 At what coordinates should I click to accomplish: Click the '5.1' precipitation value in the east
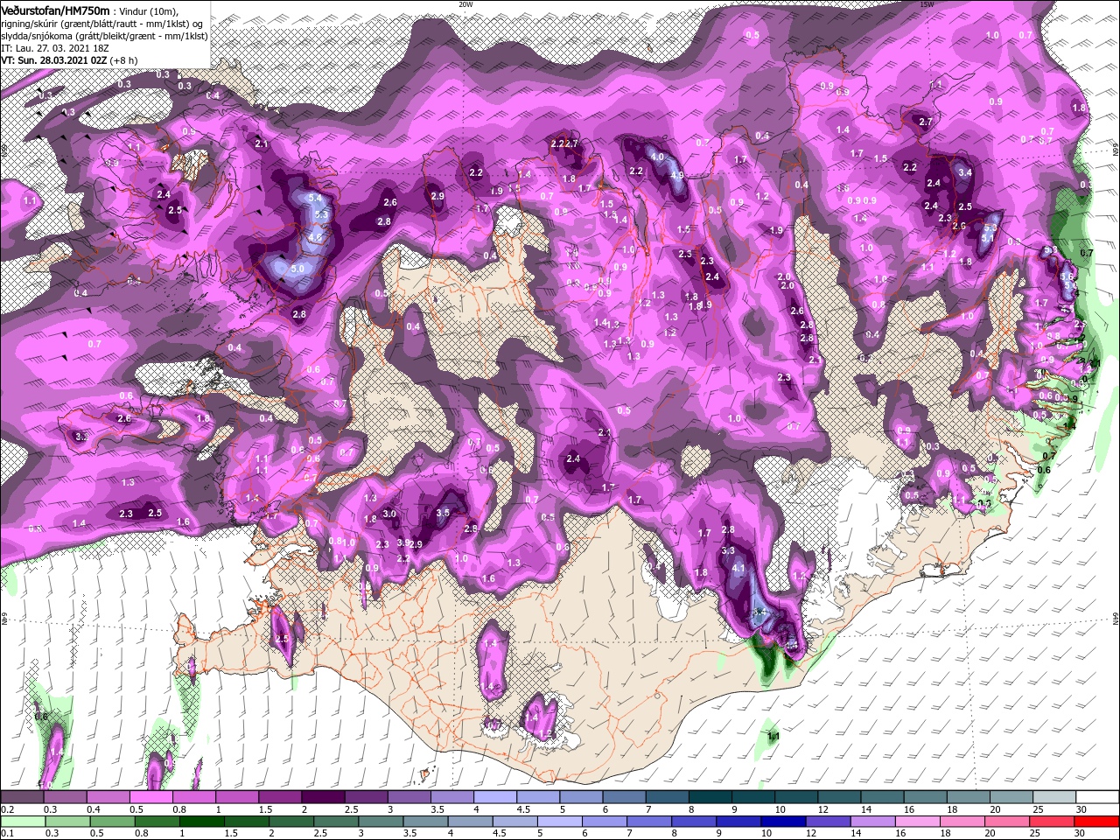click(x=989, y=237)
